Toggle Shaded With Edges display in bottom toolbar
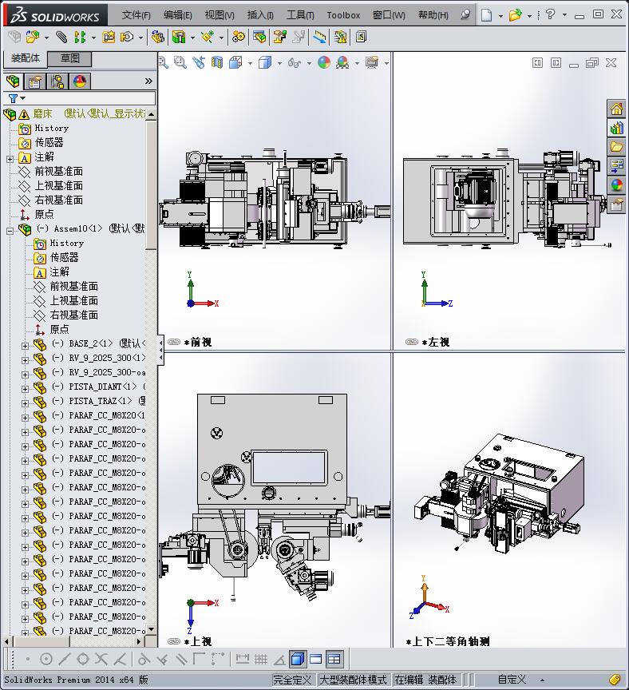Image resolution: width=629 pixels, height=690 pixels. pyautogui.click(x=298, y=659)
